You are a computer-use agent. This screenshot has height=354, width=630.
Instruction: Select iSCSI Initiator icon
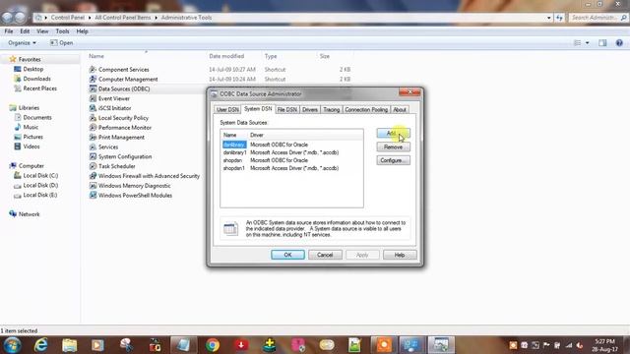tap(93, 108)
